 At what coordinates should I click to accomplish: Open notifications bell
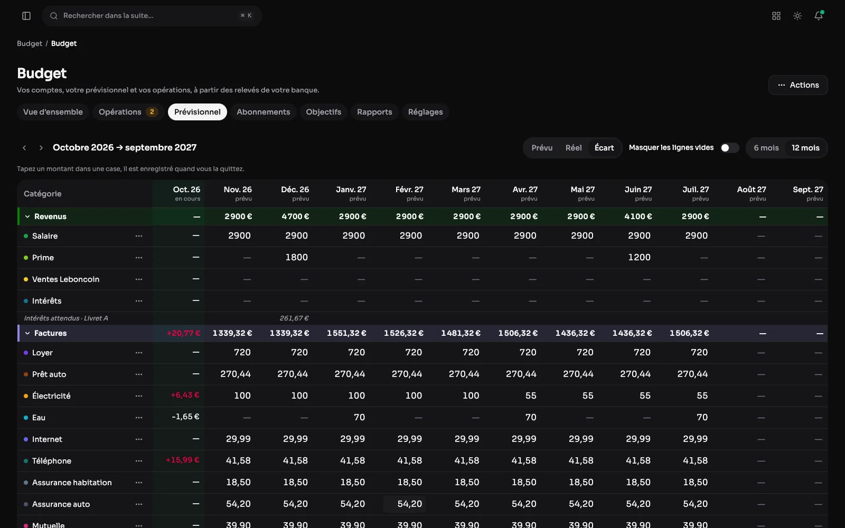(819, 16)
